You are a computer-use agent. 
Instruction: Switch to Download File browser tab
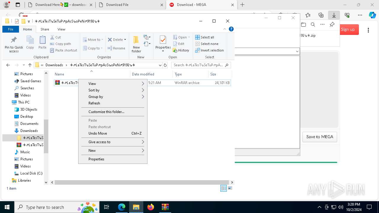131,5
